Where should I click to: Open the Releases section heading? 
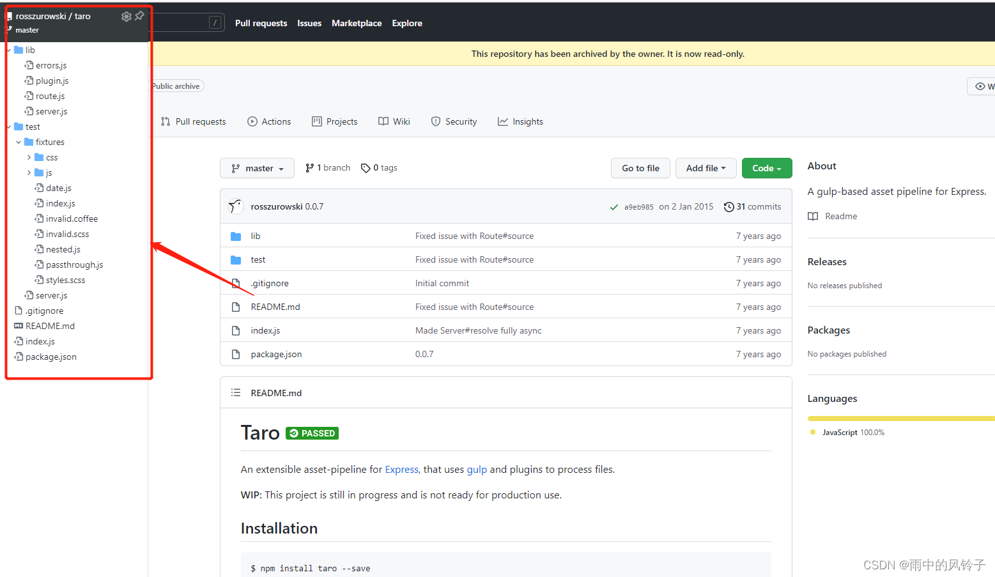click(827, 262)
